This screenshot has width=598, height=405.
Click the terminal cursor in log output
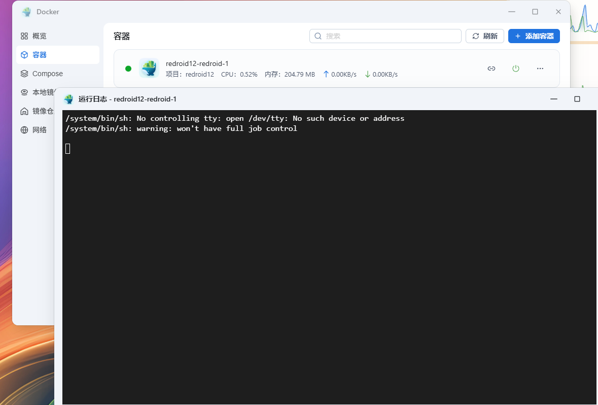click(68, 149)
